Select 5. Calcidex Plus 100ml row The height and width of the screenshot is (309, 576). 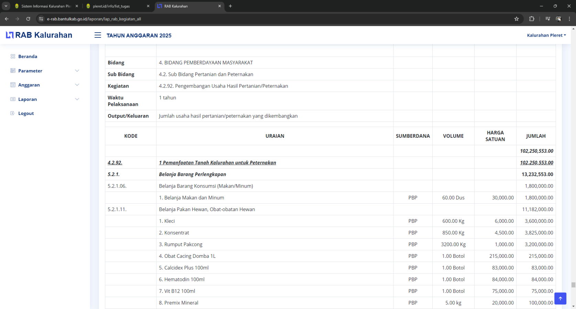tap(330, 268)
